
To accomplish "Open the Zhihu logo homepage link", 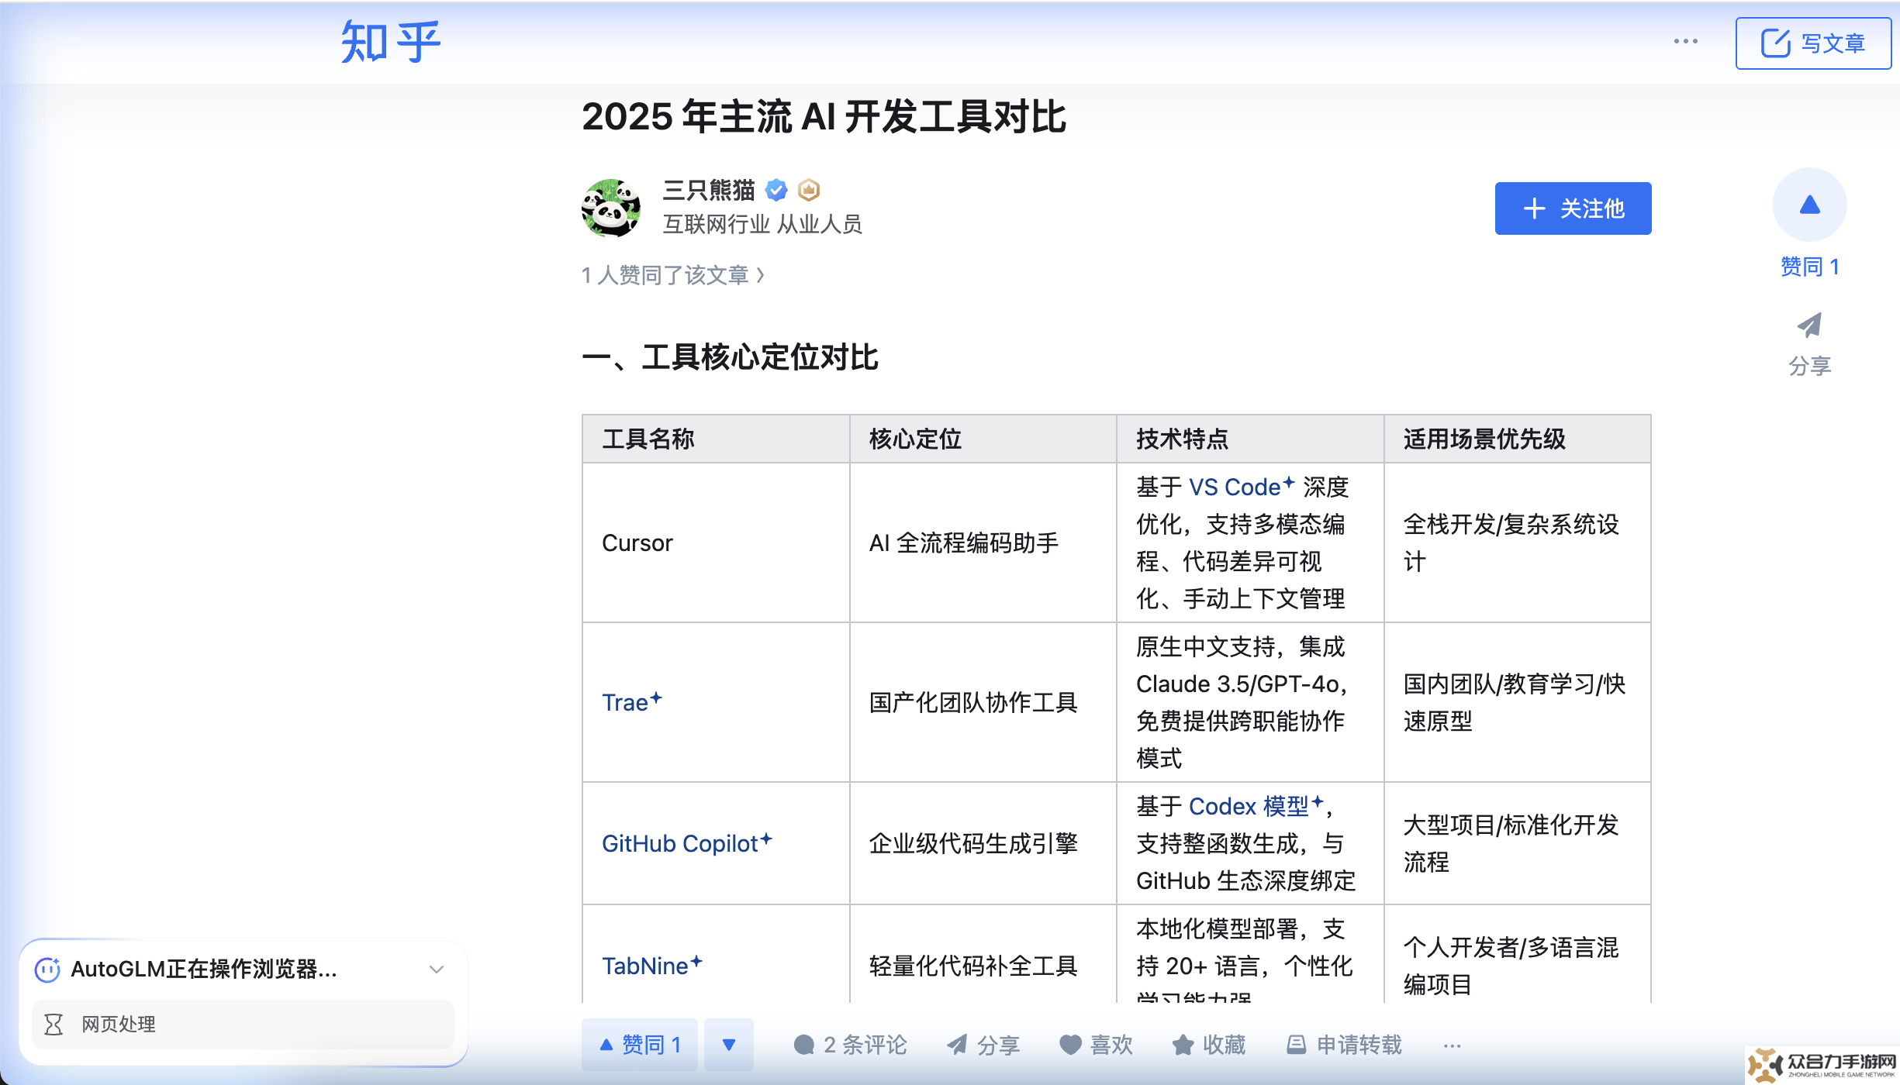I will pyautogui.click(x=391, y=42).
